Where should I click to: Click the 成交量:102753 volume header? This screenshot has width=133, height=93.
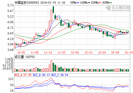point(25,57)
